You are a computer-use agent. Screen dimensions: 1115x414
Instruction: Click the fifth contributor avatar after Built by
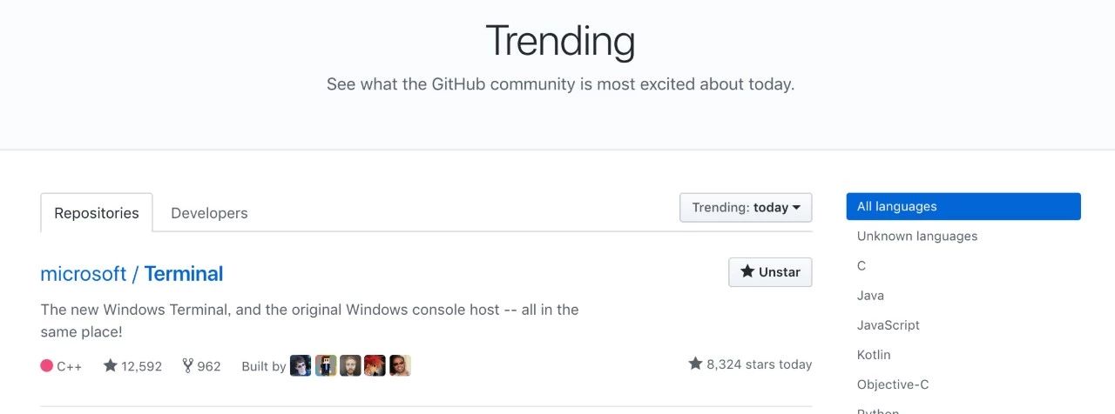tap(400, 365)
